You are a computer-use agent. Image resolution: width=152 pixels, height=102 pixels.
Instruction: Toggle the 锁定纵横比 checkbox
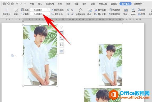(52, 10)
